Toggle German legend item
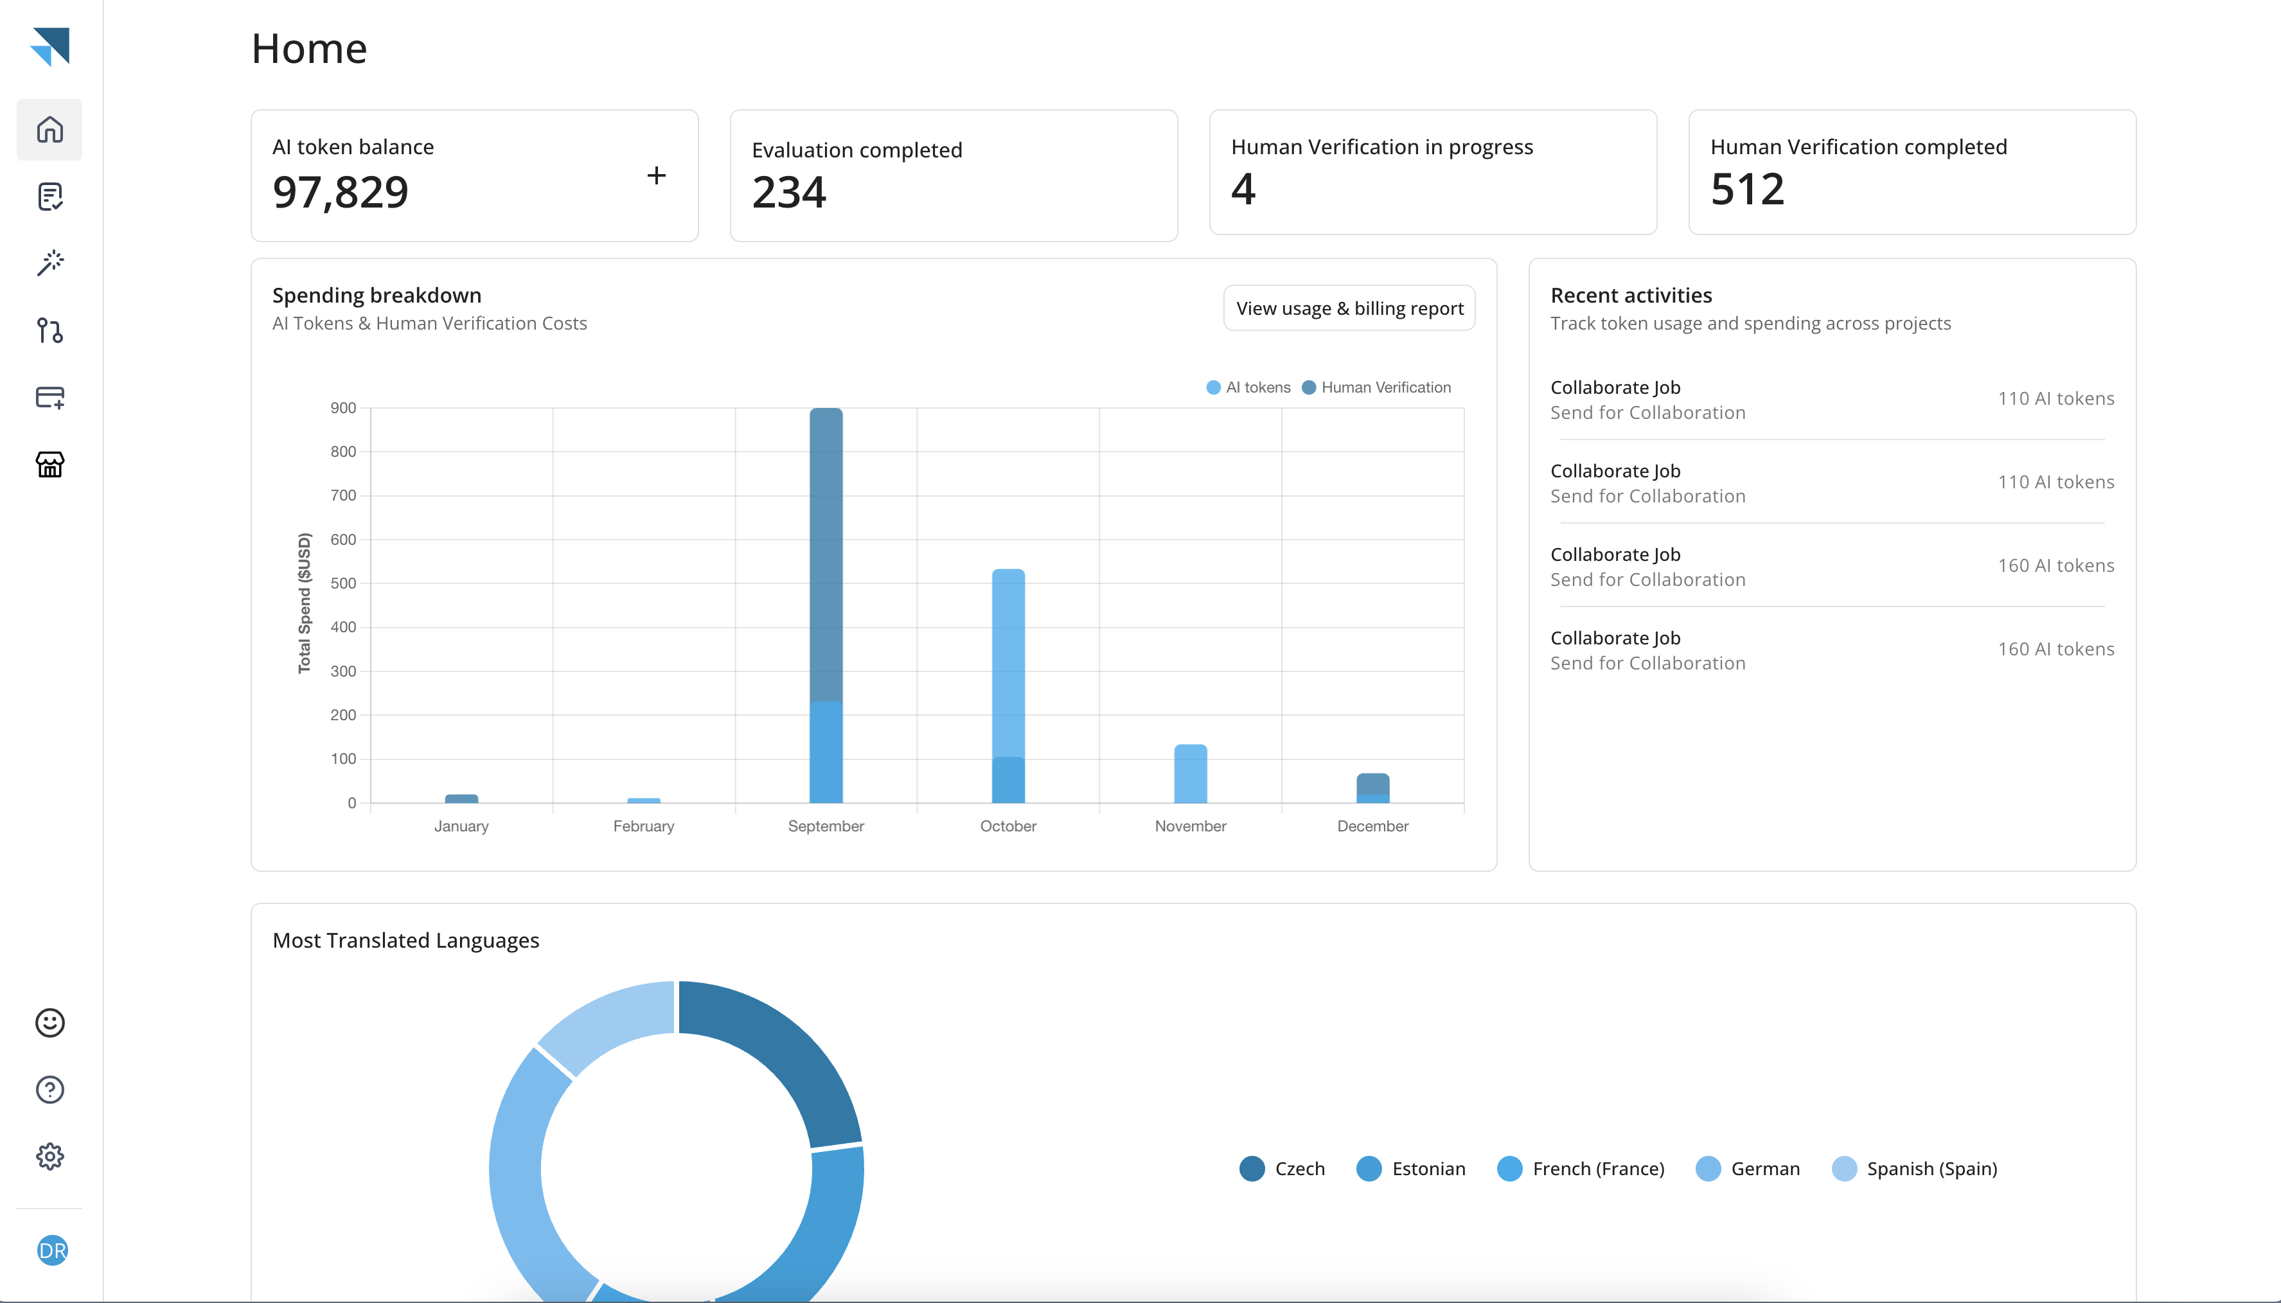 click(x=1747, y=1169)
